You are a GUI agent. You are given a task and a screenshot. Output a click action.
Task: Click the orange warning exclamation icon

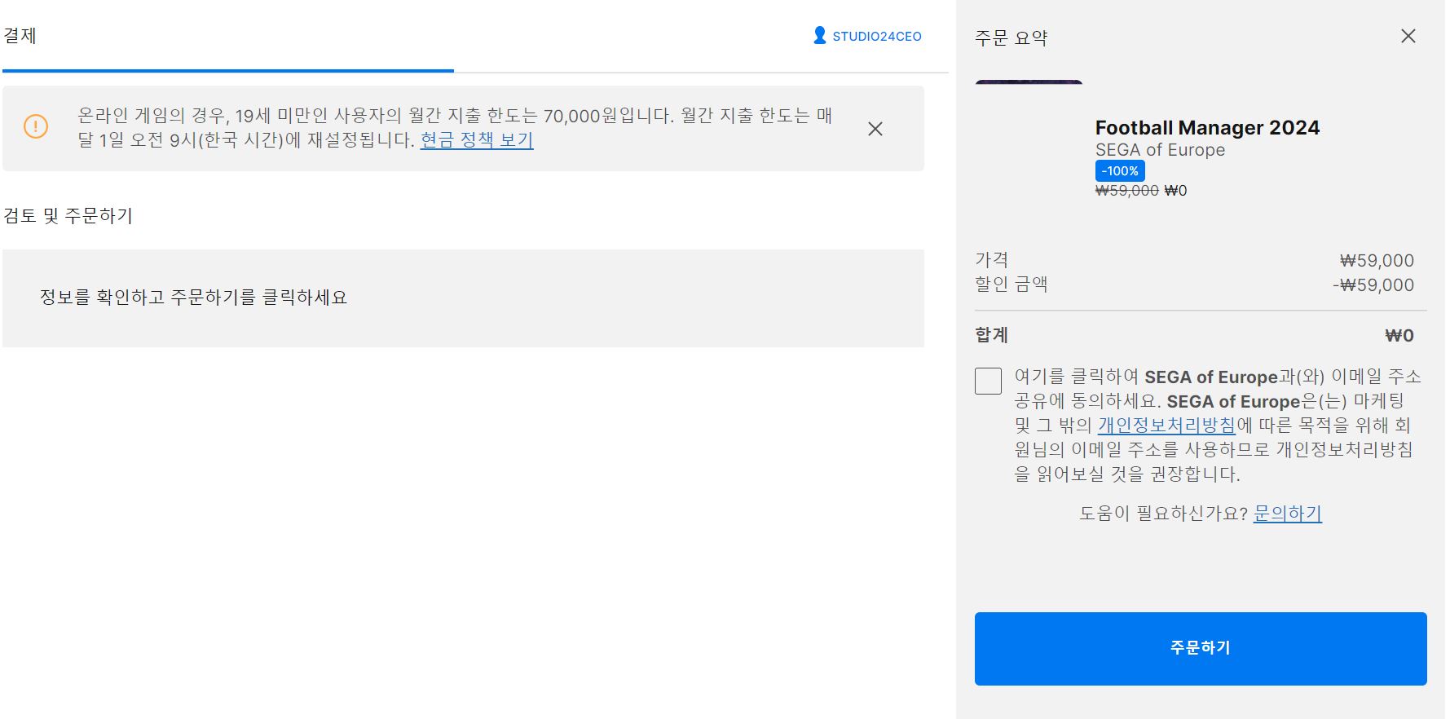36,126
